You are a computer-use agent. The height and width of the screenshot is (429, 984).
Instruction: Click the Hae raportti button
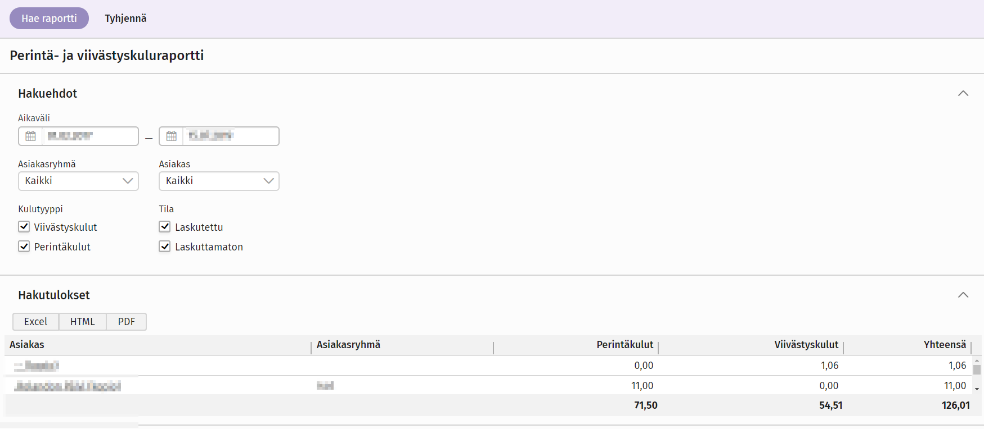tap(49, 18)
